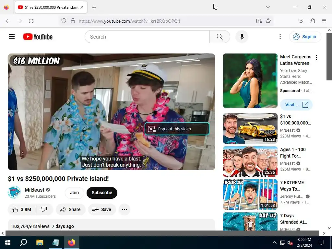The width and height of the screenshot is (332, 249).
Task: Click the horizontal scrollbar left arrow
Action: coord(3,233)
